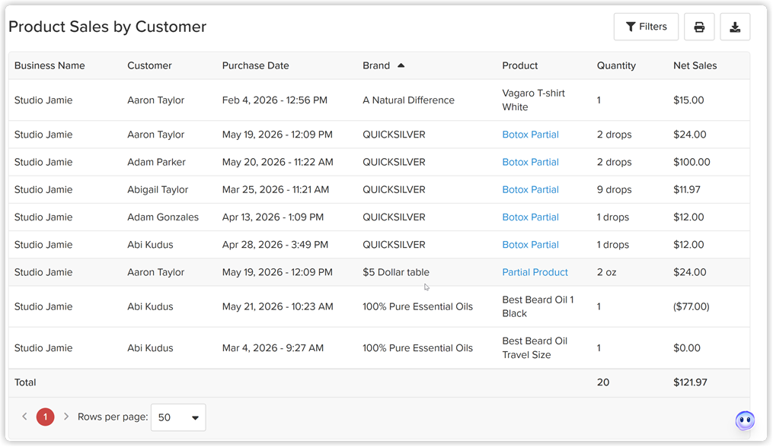
Task: Select the A Natural Difference brand cell
Action: (408, 100)
